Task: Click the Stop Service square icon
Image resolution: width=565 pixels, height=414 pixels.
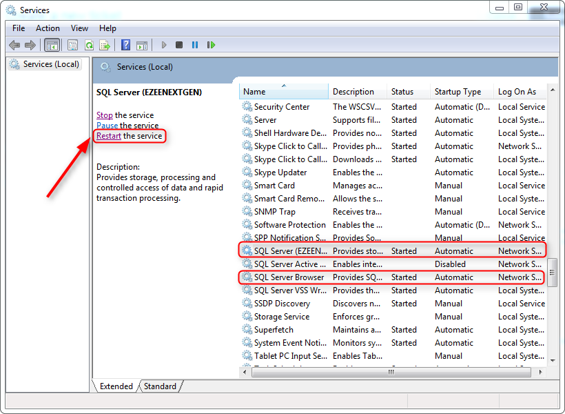Action: pyautogui.click(x=179, y=45)
